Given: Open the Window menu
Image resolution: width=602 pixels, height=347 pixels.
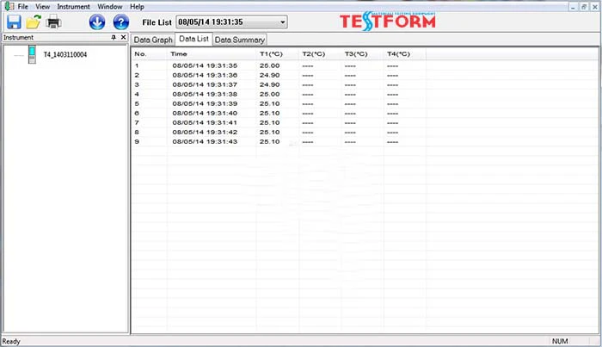Looking at the screenshot, I should click(109, 6).
